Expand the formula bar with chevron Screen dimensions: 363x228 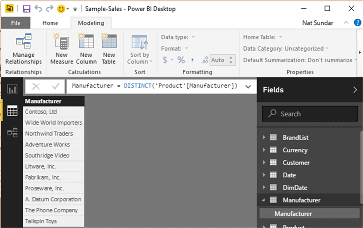(x=248, y=87)
